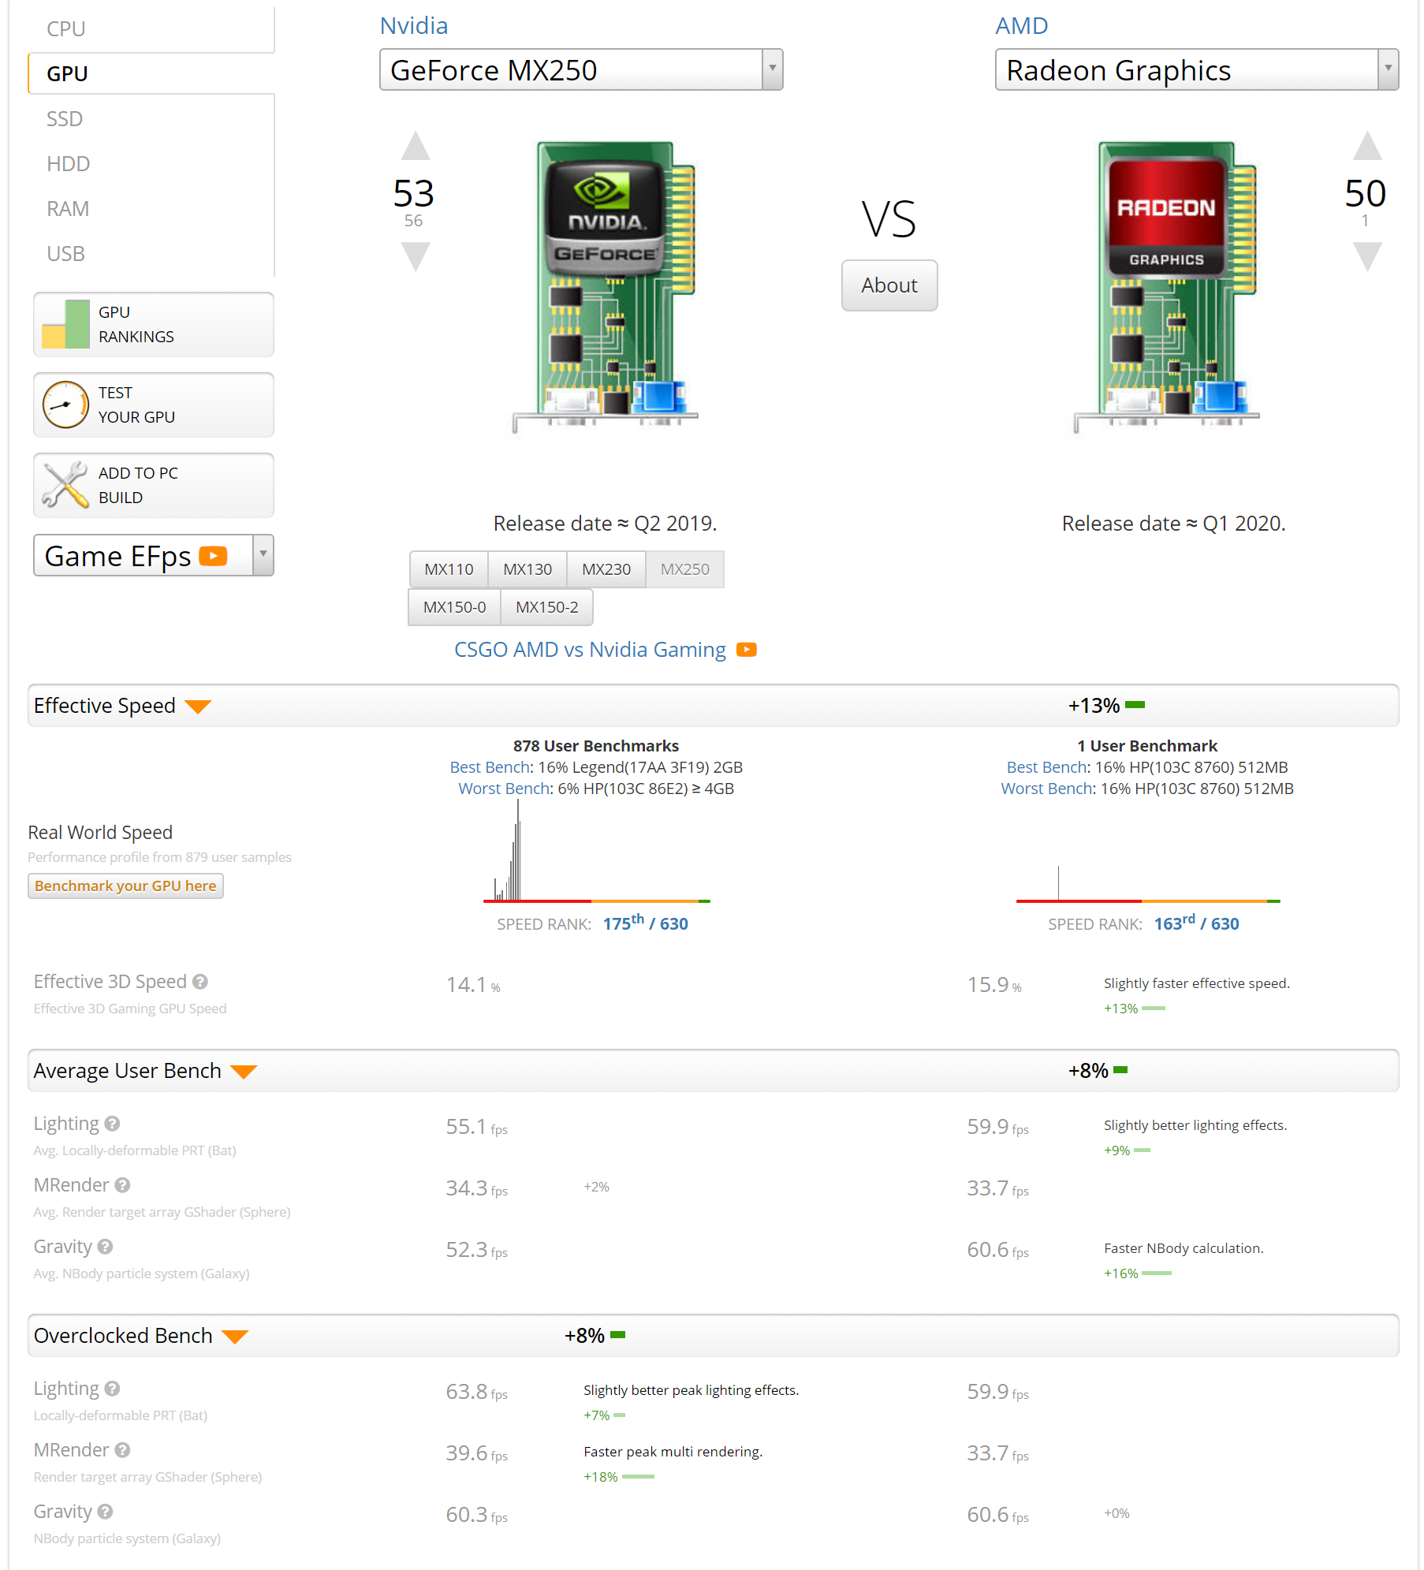Click YouTube icon beside CSGO gaming link
This screenshot has height=1570, width=1424.
click(746, 650)
